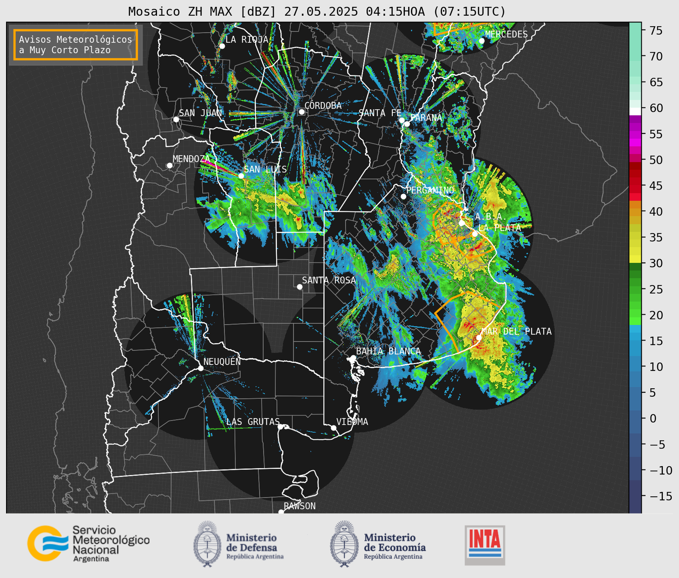Click the Ministerio de Defensa emblem
Viewport: 679px width, 578px height.
click(207, 544)
